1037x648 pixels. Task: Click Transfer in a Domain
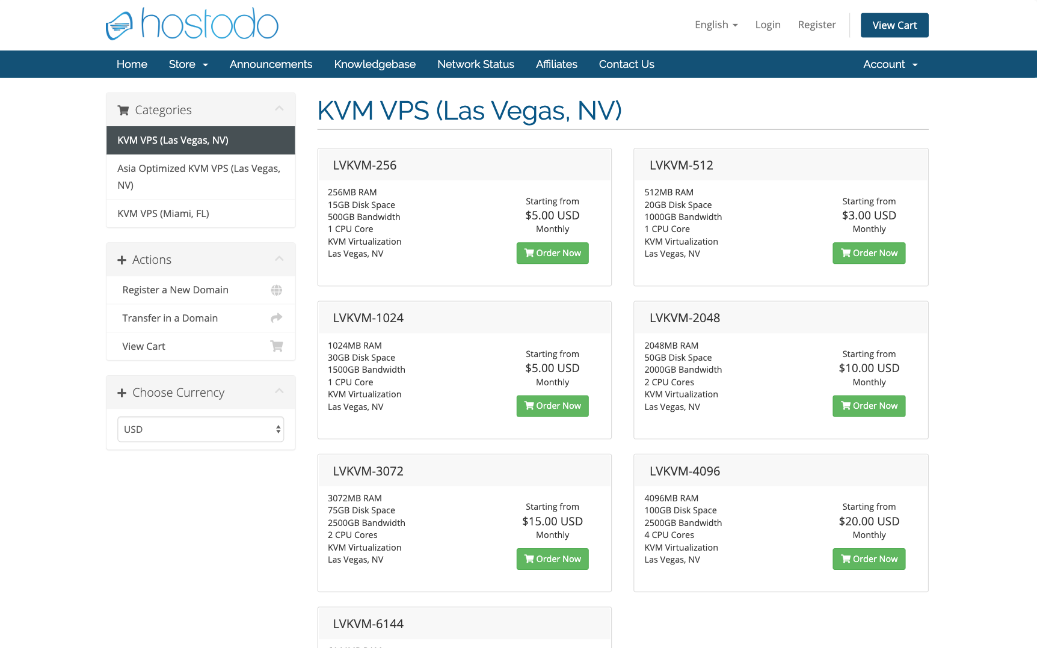(201, 318)
